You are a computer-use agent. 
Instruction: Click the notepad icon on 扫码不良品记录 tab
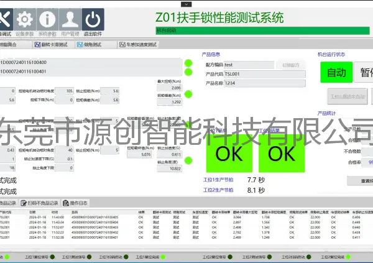point(24,203)
